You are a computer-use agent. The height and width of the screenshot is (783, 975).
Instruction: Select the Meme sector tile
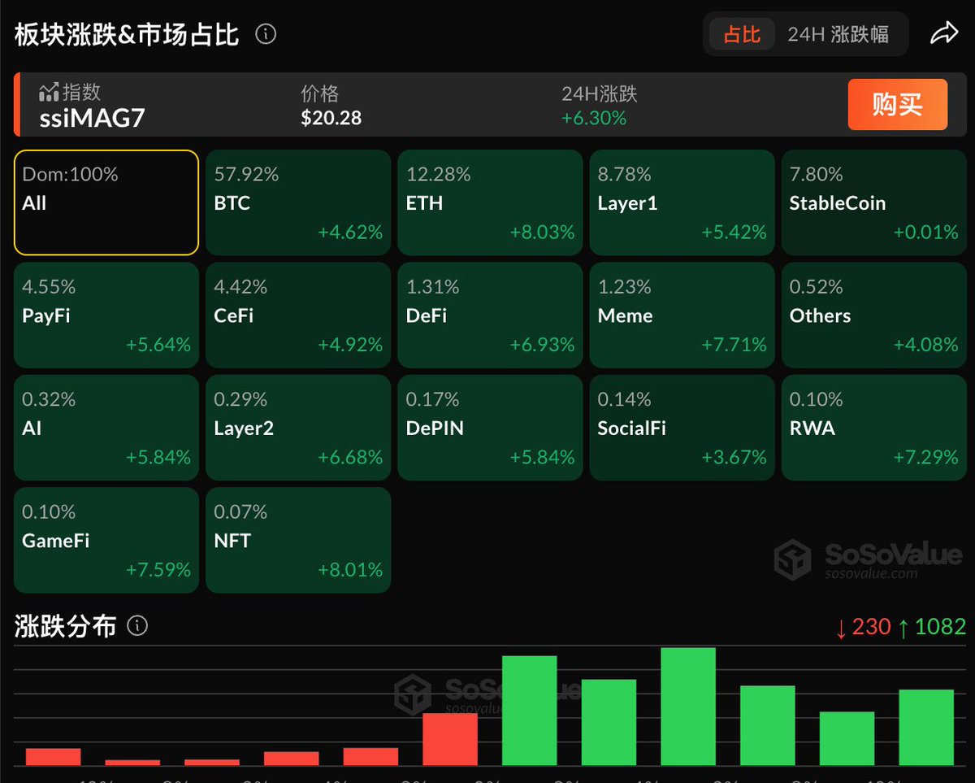[x=682, y=314]
